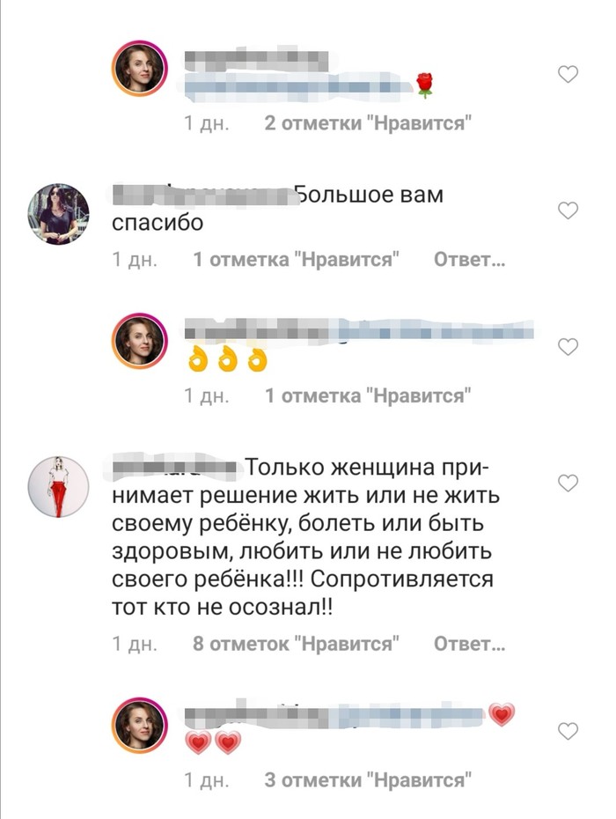Open the blurred username above the rose emoji
The width and height of the screenshot is (616, 819).
[x=257, y=60]
